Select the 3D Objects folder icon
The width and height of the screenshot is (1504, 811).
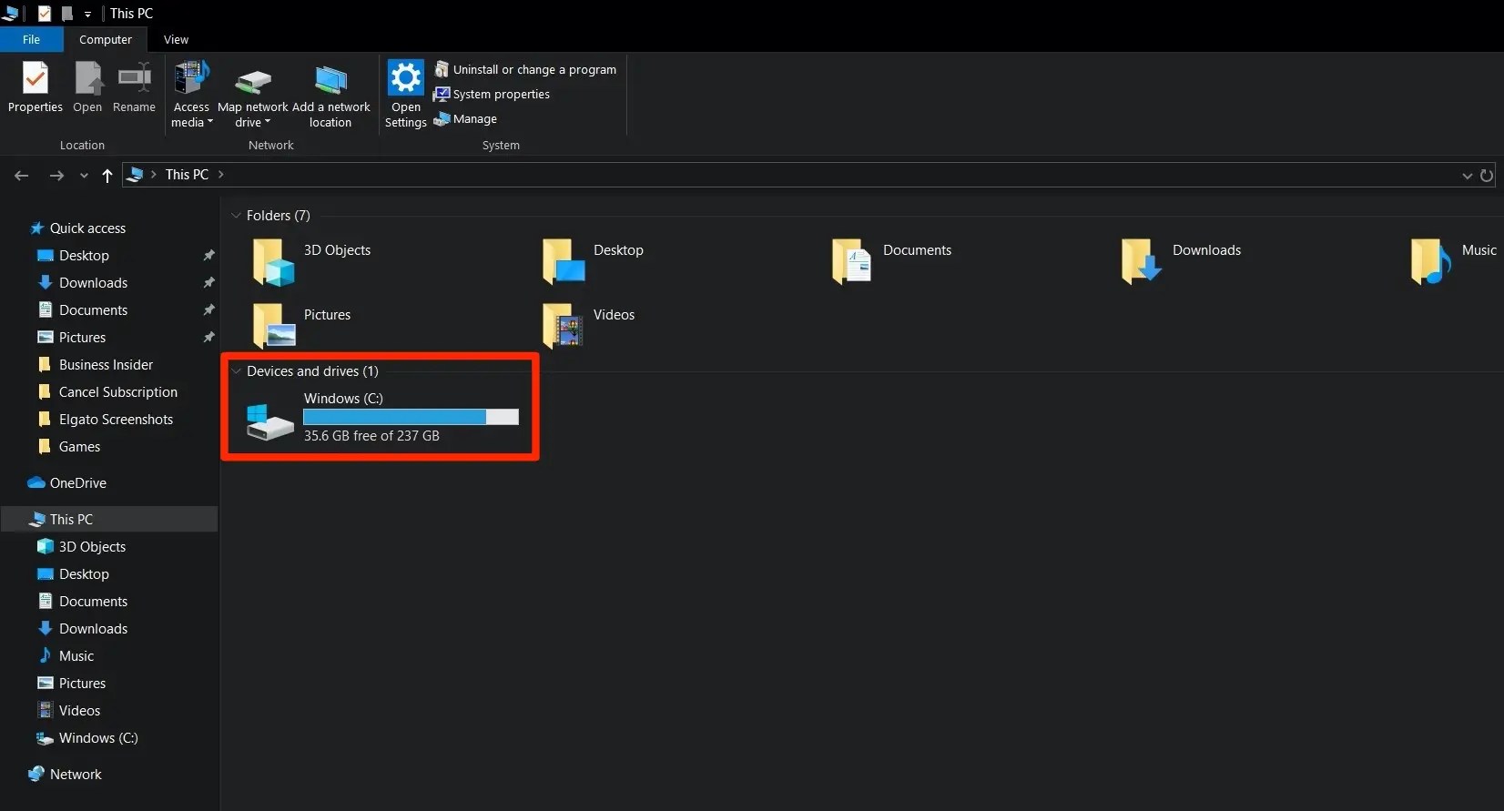pyautogui.click(x=273, y=262)
